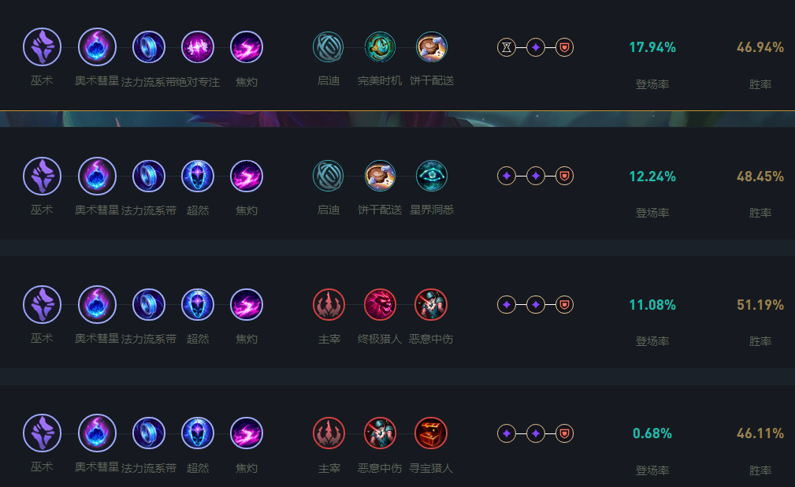Click Inspiration (启迪) icon in second row

tap(328, 176)
